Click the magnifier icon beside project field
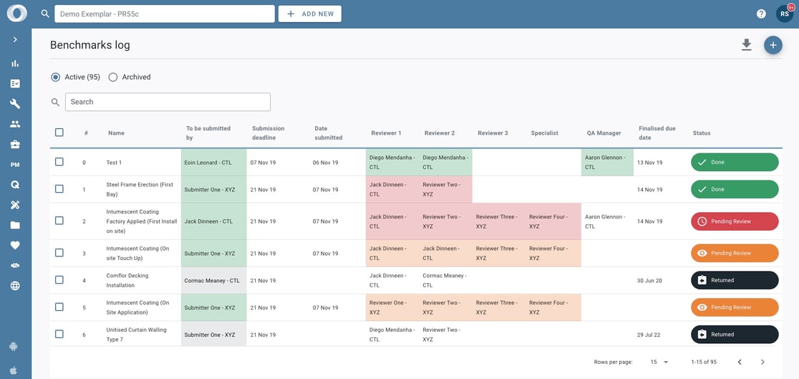This screenshot has width=799, height=379. tap(45, 14)
